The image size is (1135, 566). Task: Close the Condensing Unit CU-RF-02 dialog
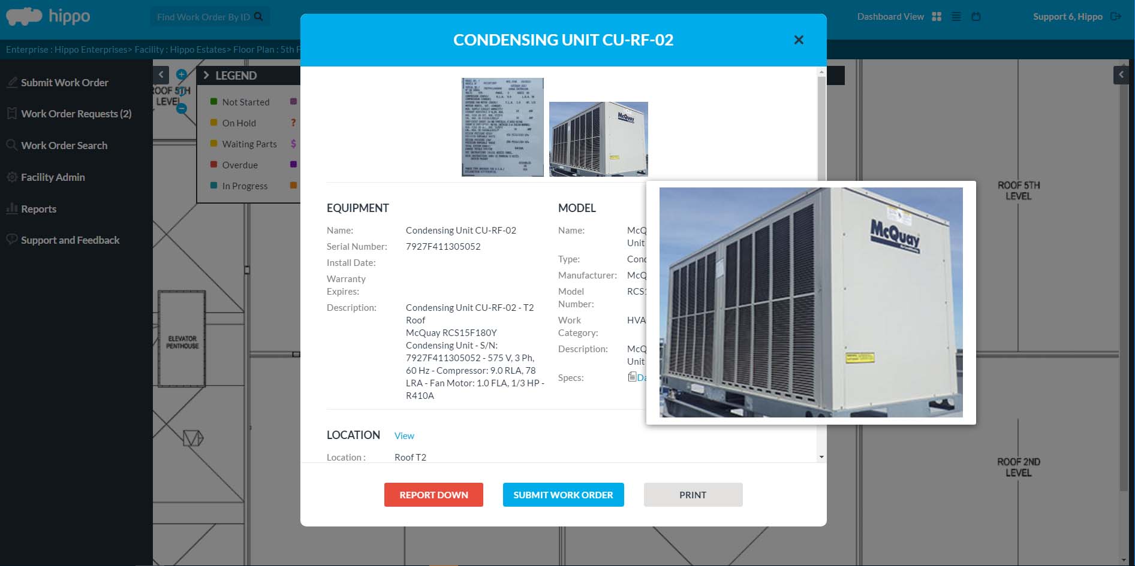(x=799, y=40)
